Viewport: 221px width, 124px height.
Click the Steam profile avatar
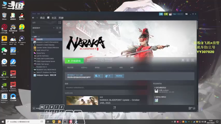[x=170, y=14]
